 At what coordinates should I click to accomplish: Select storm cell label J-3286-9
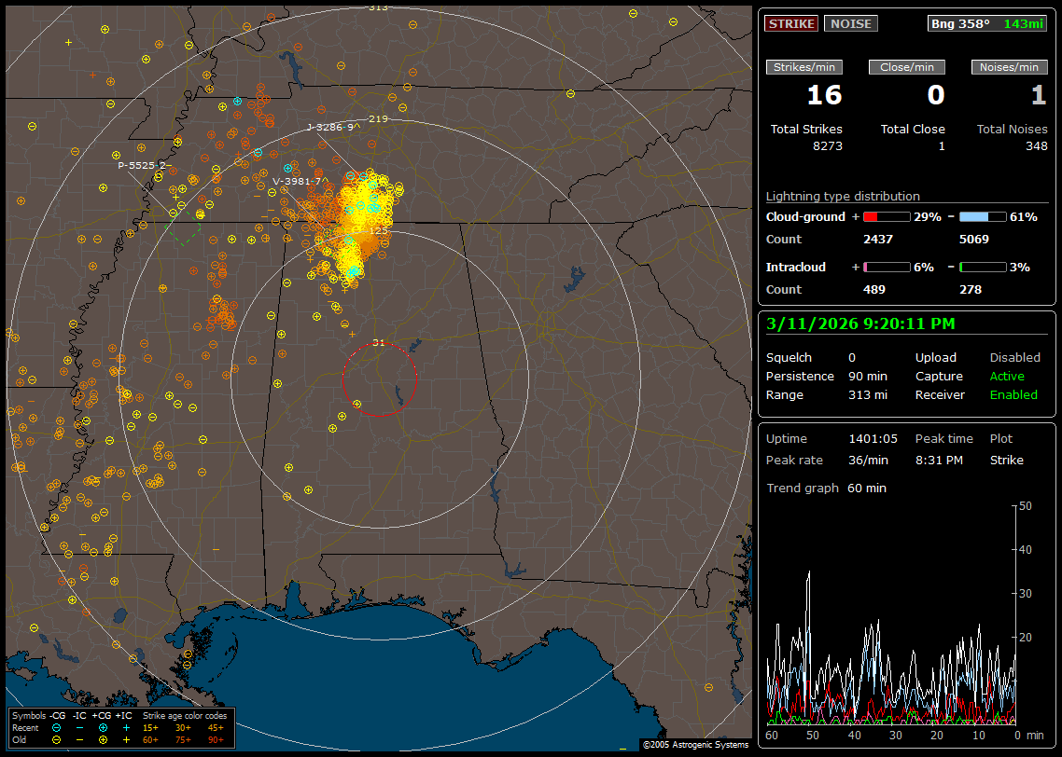tap(329, 127)
